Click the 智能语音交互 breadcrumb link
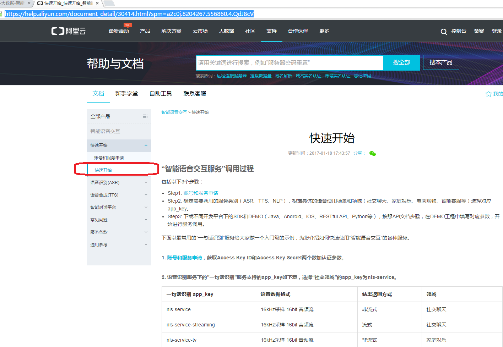Screen dimensions: 503x347 pyautogui.click(x=174, y=112)
